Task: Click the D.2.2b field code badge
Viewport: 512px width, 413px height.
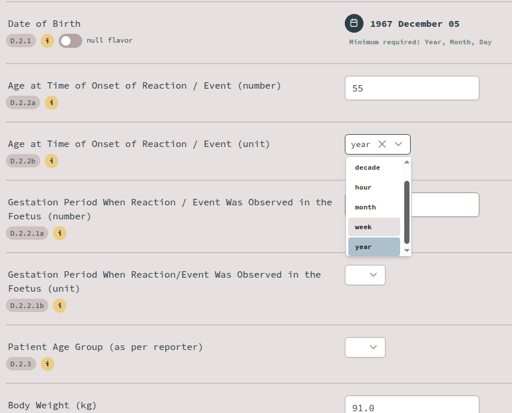Action: (x=23, y=161)
